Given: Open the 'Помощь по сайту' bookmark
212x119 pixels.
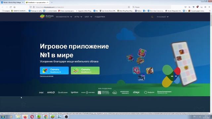Looking at the screenshot, I should [x=35, y=11].
